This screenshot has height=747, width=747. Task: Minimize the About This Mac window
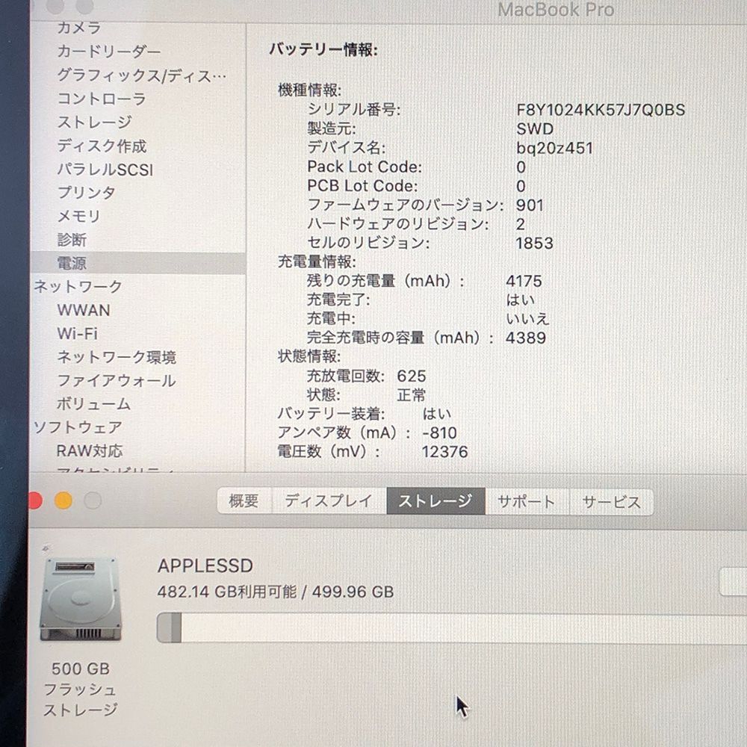tap(63, 500)
